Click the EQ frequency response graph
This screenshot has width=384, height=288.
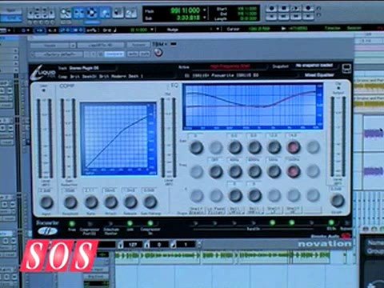(x=253, y=106)
